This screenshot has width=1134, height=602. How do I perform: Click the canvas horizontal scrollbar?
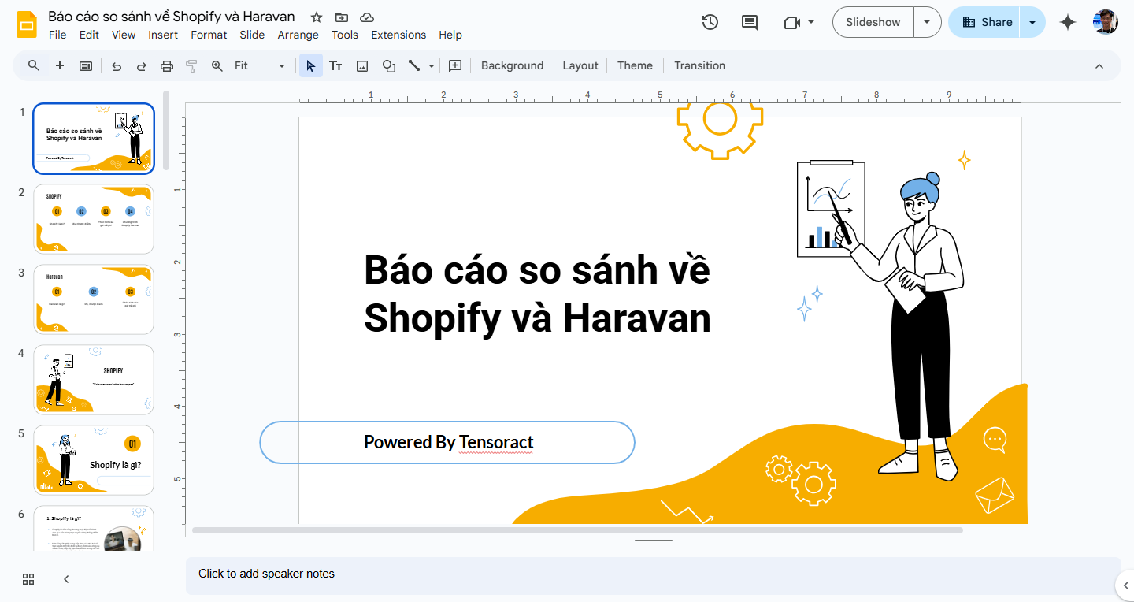(x=577, y=530)
